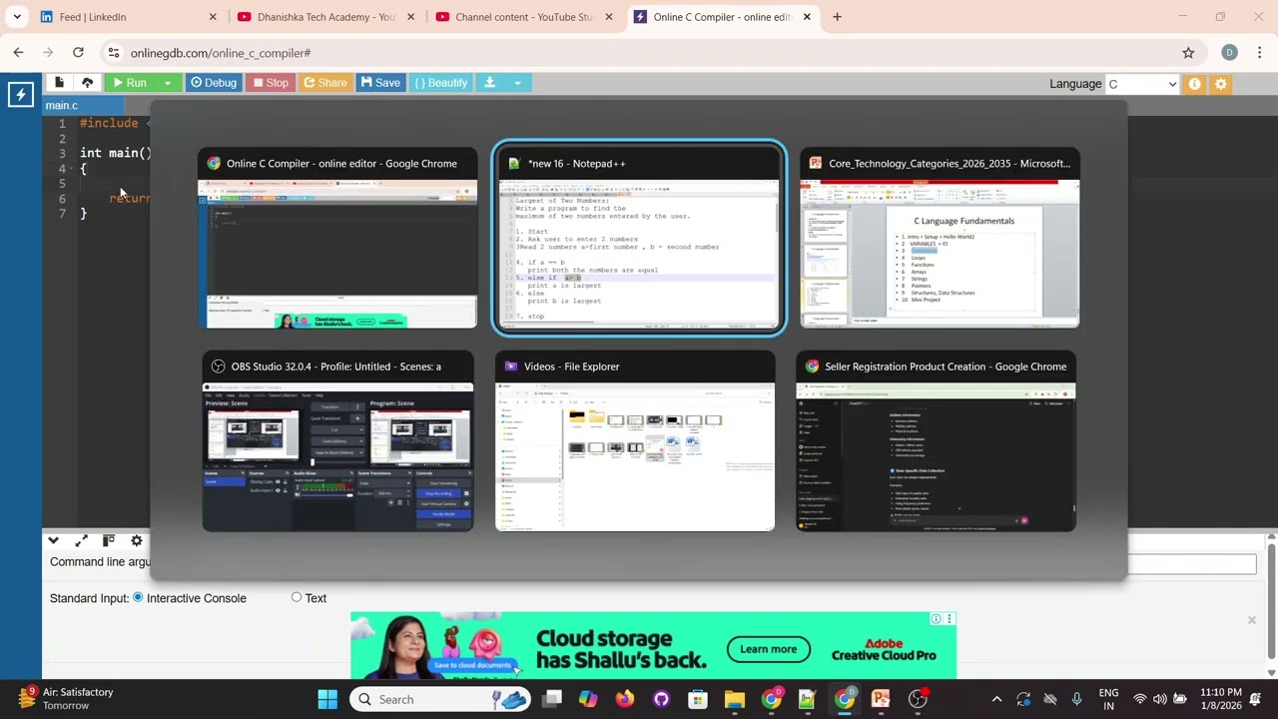Switch to the OBS Studio window thumbnail
Screen dimensions: 1278x719
(338, 441)
